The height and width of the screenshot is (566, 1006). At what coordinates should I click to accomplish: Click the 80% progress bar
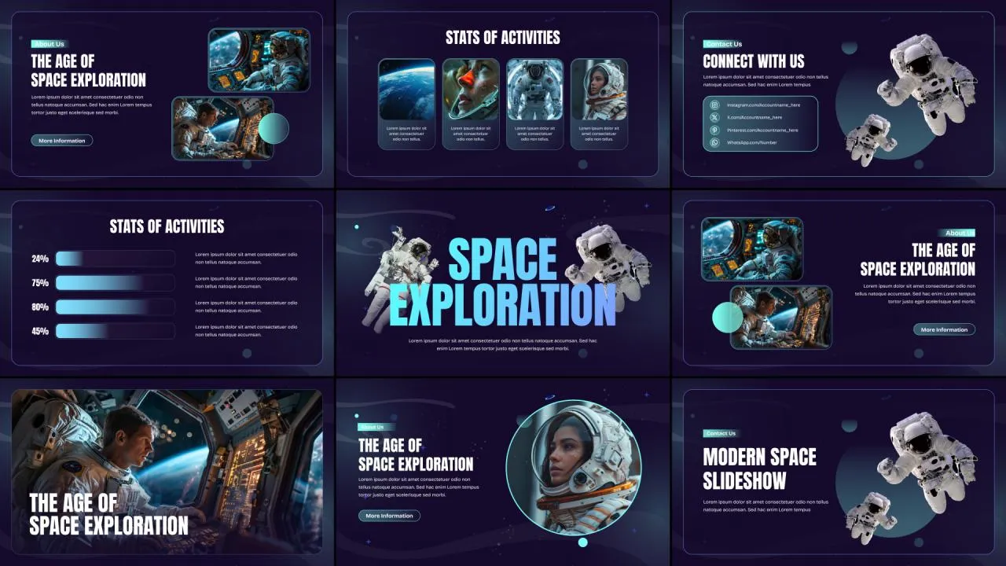coord(115,307)
